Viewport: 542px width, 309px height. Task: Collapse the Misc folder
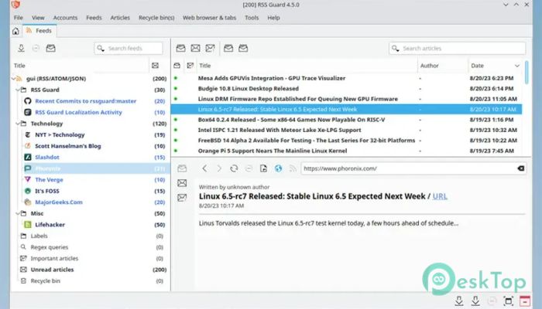point(18,213)
